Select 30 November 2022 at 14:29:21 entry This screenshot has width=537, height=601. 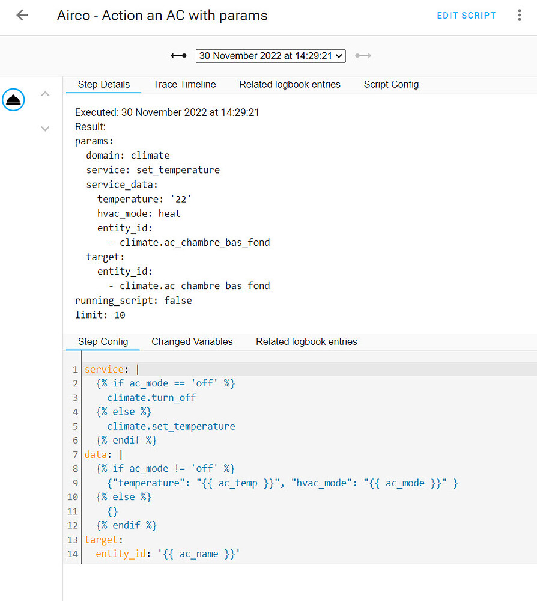click(x=264, y=55)
